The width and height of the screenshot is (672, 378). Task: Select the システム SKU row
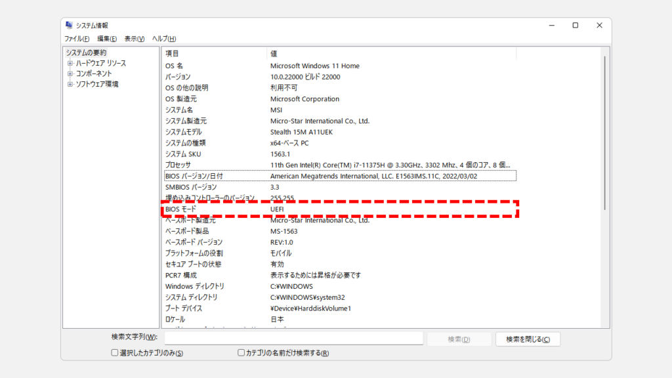[x=341, y=154]
